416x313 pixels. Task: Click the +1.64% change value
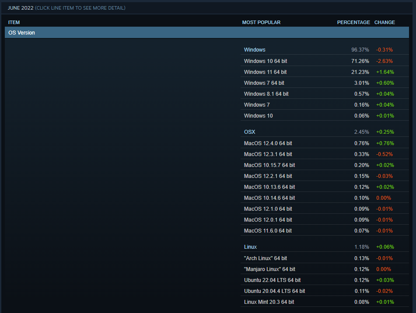(385, 72)
